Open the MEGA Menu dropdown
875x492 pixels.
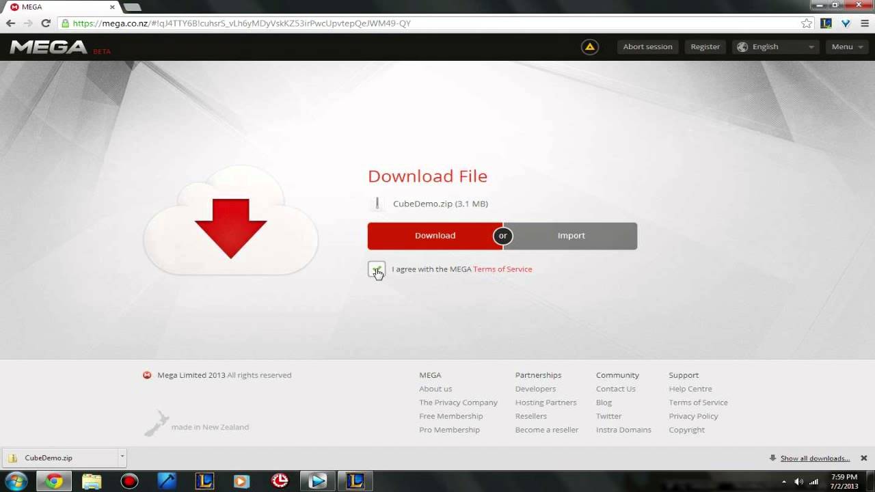847,46
